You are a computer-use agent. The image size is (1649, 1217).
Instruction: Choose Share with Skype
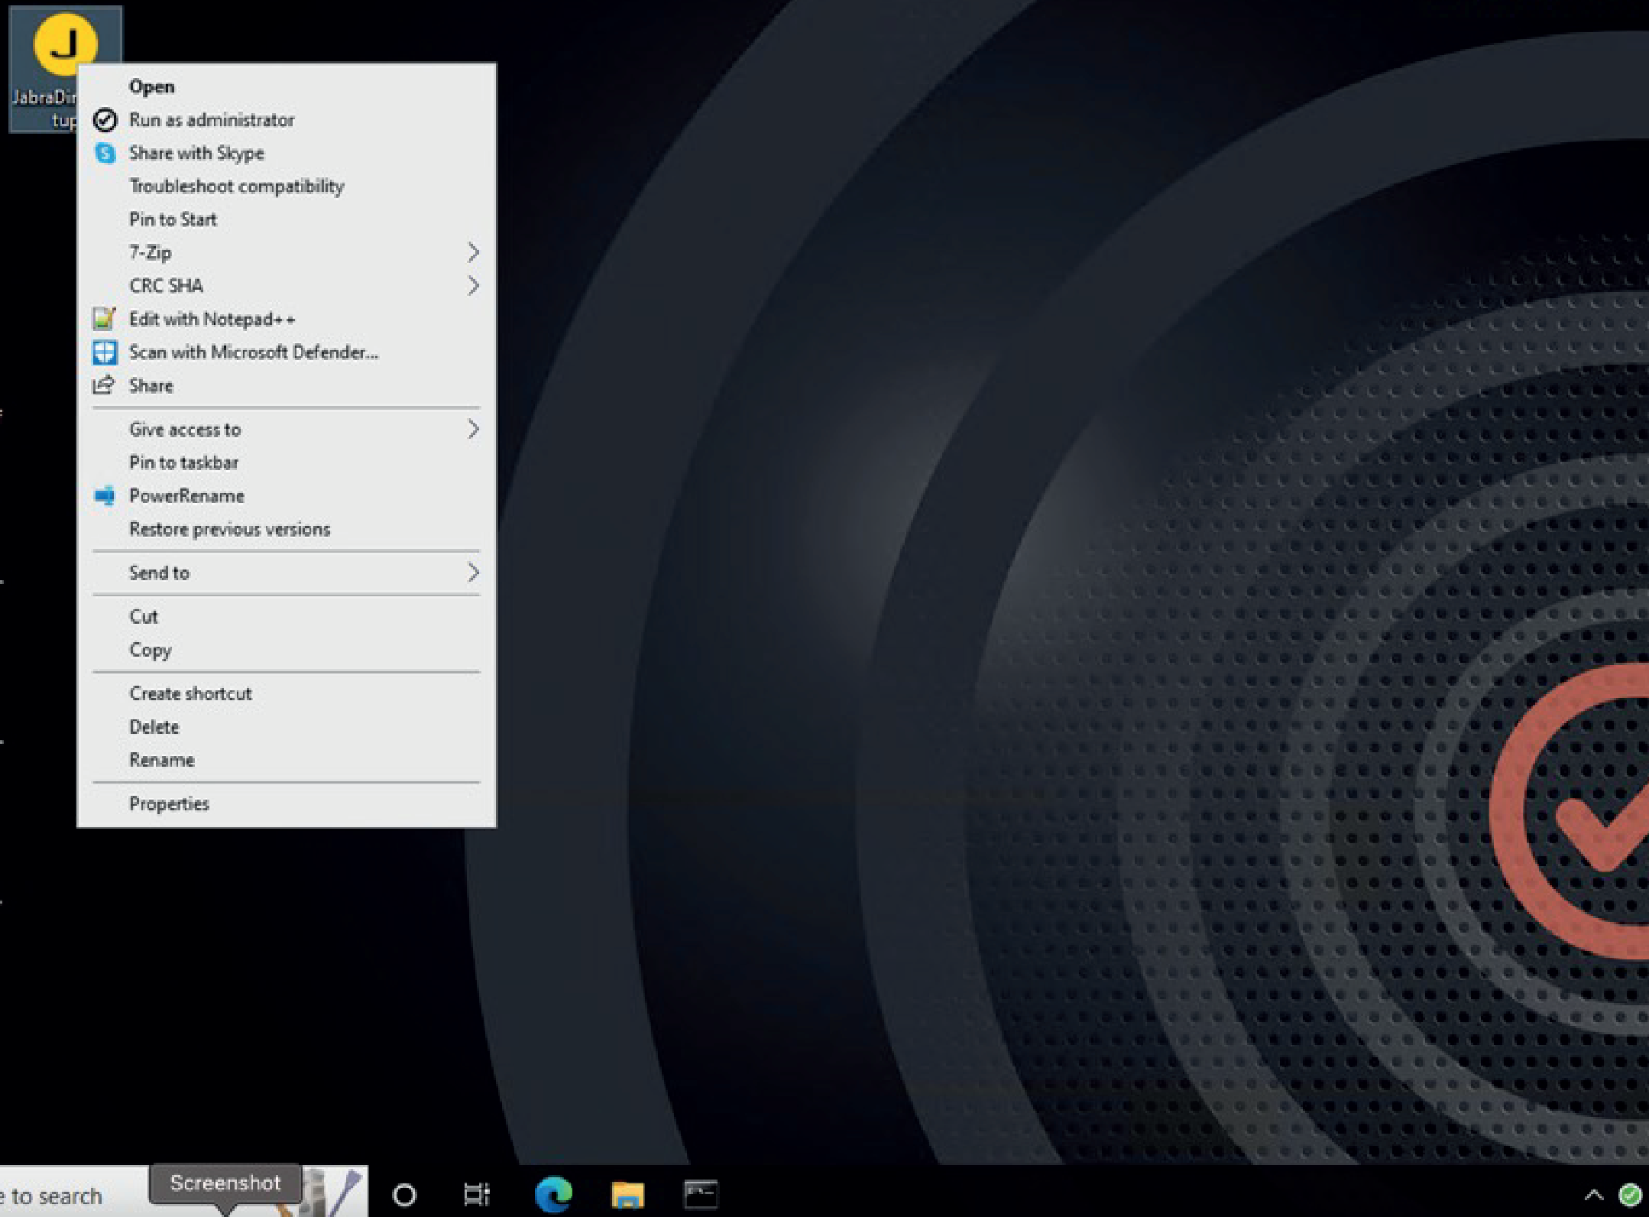[x=287, y=153]
